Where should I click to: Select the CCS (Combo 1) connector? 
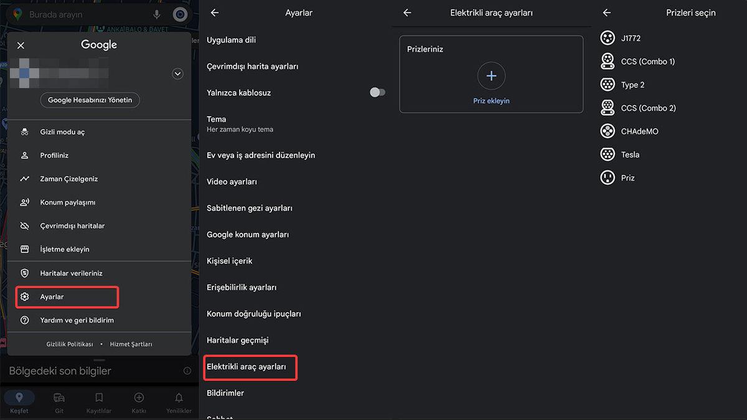point(607,61)
